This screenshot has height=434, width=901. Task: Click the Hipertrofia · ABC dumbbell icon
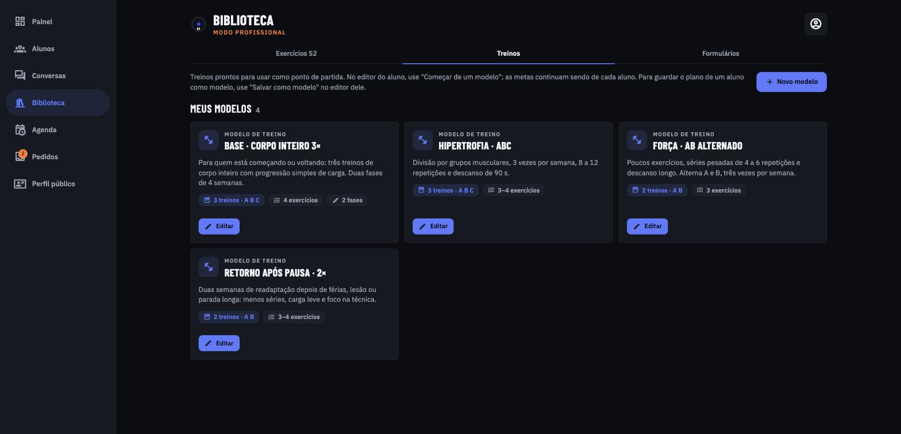pyautogui.click(x=422, y=140)
